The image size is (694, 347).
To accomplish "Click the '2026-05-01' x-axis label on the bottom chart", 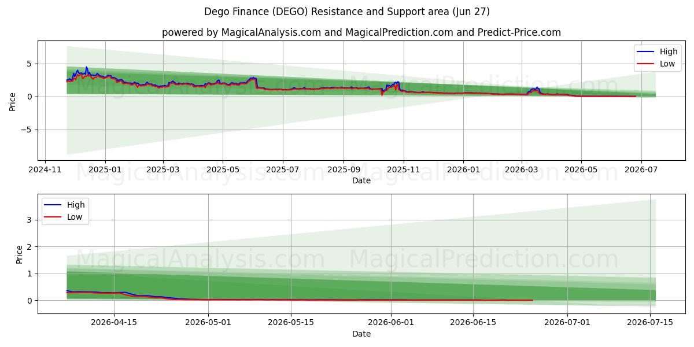I will (209, 323).
